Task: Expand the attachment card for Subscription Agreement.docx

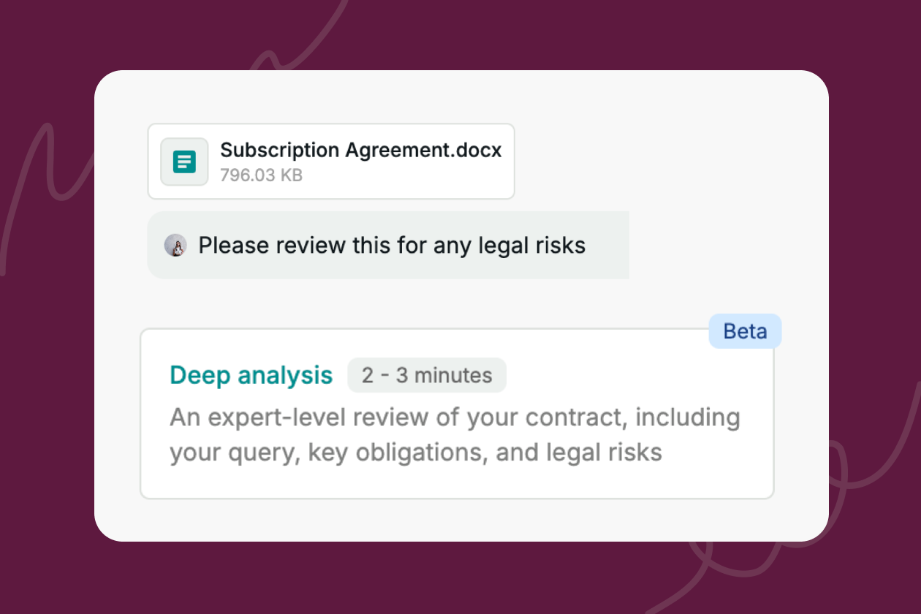Action: pos(330,162)
